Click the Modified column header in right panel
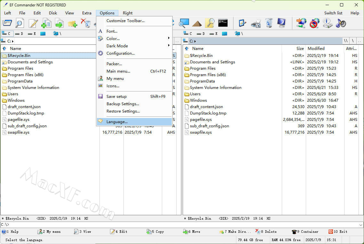This screenshot has width=364, height=244. 316,49
